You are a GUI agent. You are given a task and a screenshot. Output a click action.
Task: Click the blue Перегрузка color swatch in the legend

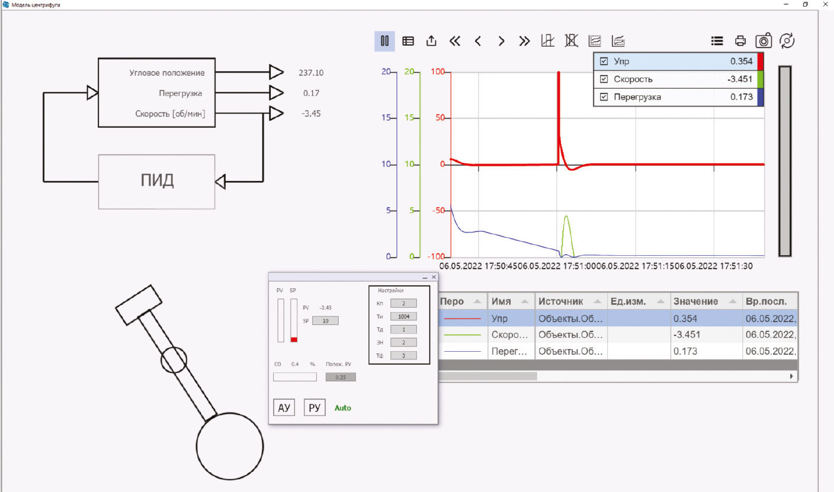click(x=761, y=97)
